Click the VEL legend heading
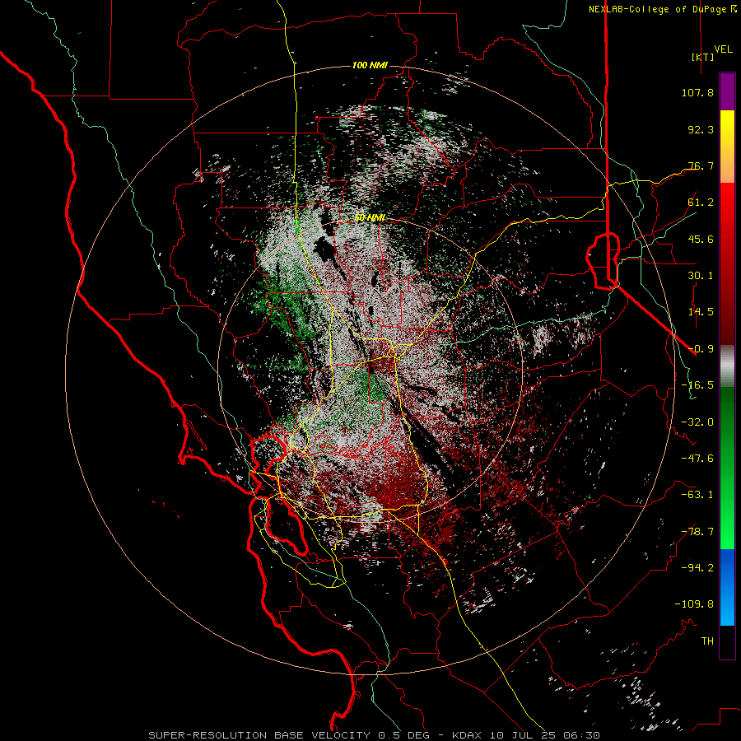741x741 pixels. click(x=723, y=49)
